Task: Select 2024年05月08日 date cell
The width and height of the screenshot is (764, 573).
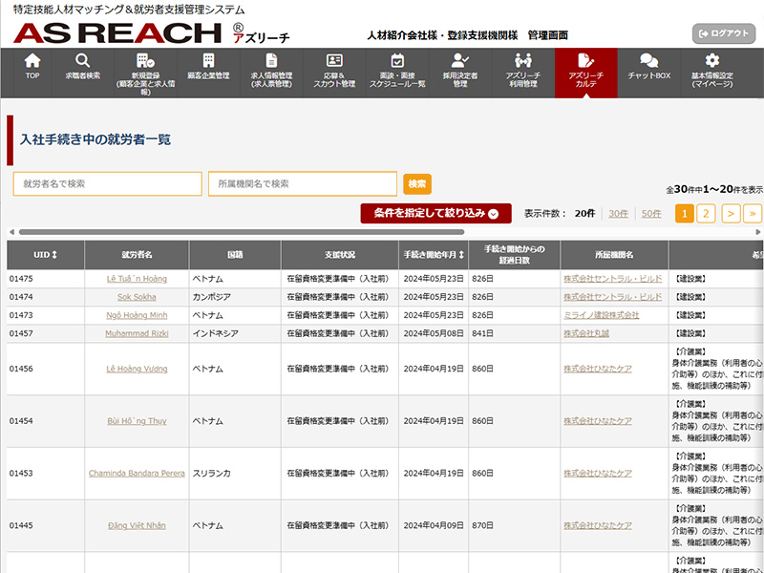Action: (434, 333)
